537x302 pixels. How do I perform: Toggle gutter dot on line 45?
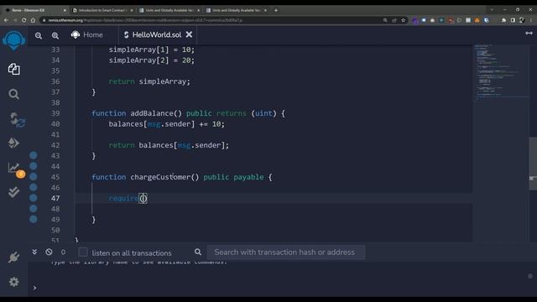pos(34,177)
